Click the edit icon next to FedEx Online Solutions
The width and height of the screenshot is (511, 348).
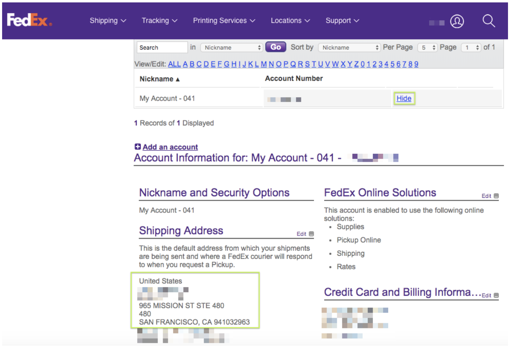[x=496, y=196]
